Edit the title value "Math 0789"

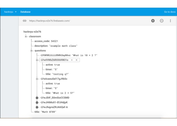point(48,112)
